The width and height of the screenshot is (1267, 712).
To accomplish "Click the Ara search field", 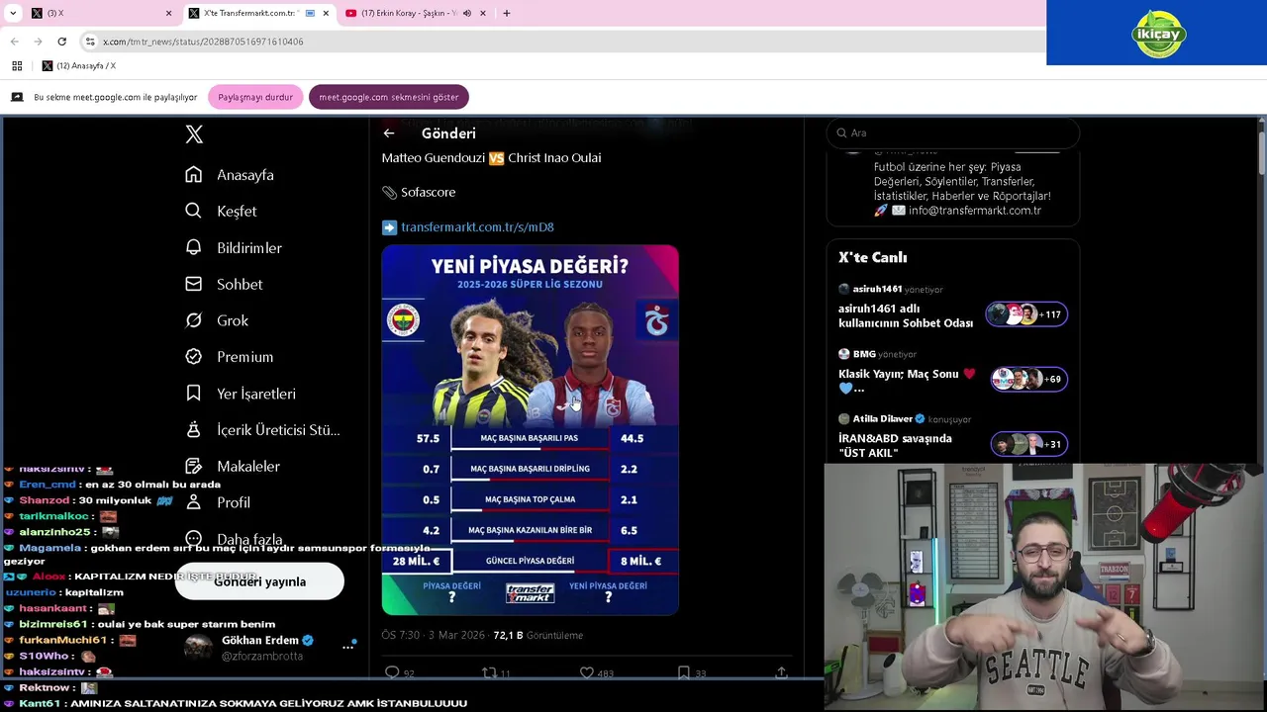I will (x=952, y=133).
